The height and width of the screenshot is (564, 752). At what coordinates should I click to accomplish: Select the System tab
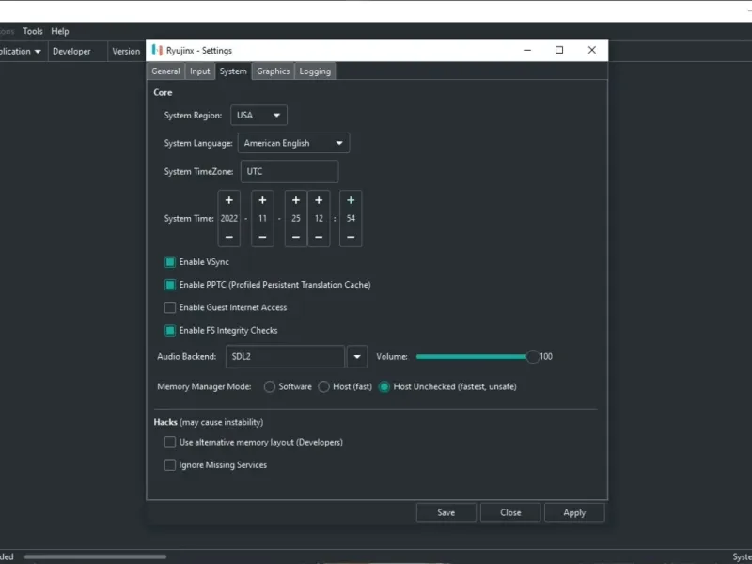(233, 71)
